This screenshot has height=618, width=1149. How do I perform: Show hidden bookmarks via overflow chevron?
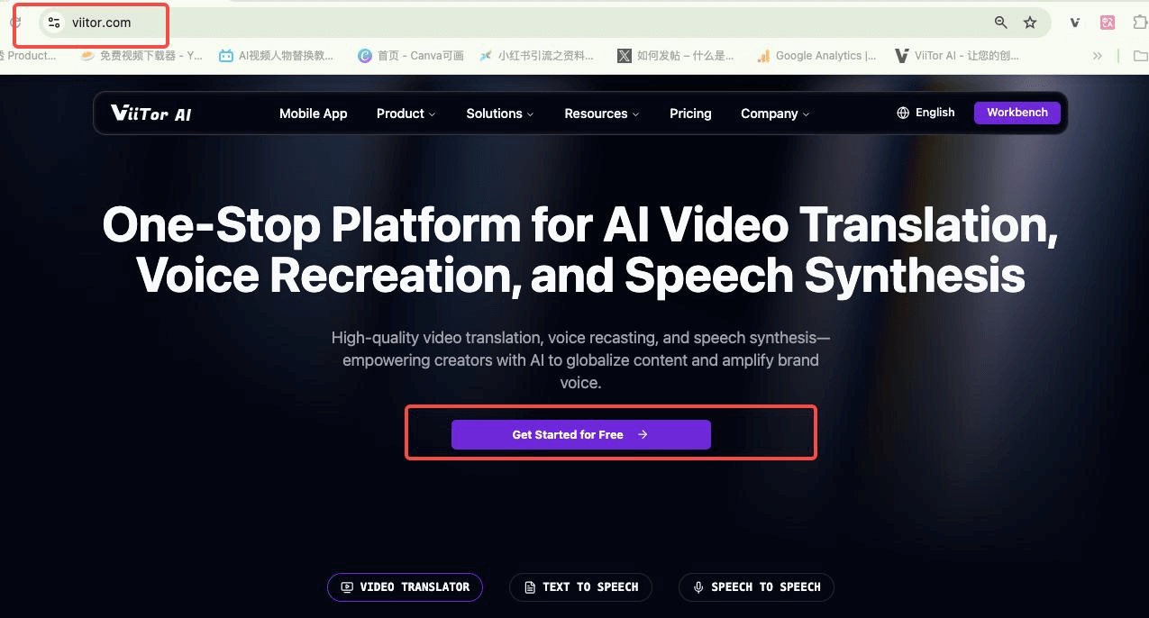[x=1097, y=56]
